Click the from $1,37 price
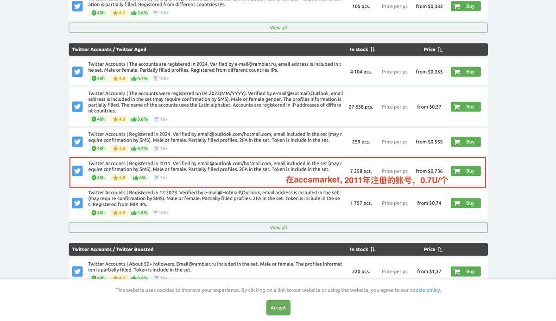The height and width of the screenshot is (321, 556). click(429, 272)
